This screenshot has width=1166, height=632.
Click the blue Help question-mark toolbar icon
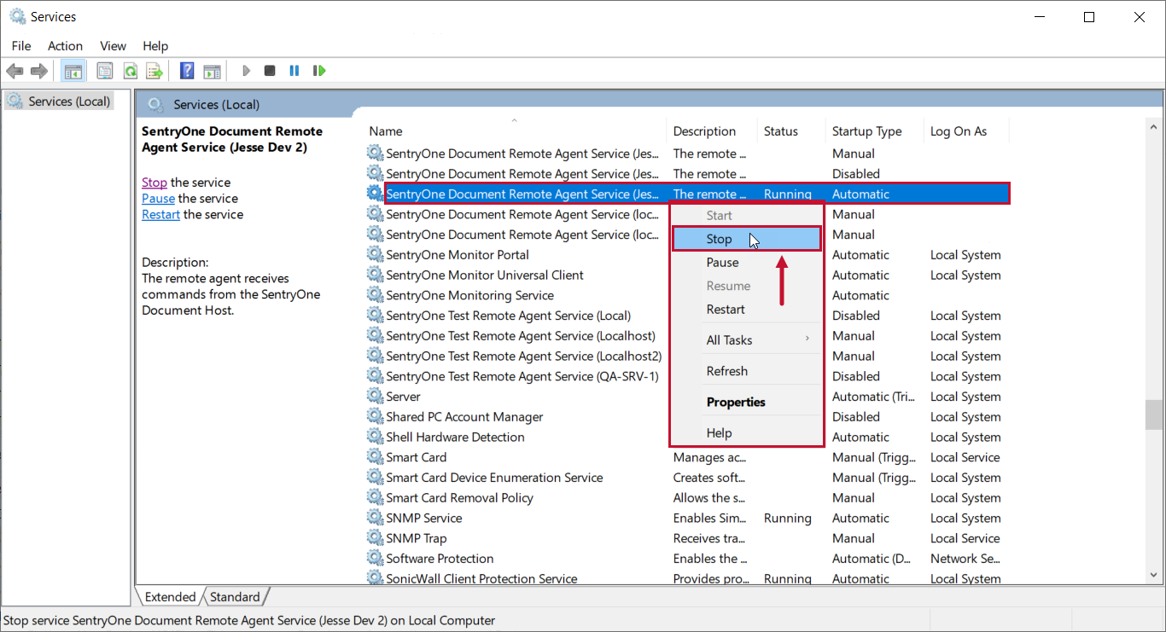(x=187, y=71)
